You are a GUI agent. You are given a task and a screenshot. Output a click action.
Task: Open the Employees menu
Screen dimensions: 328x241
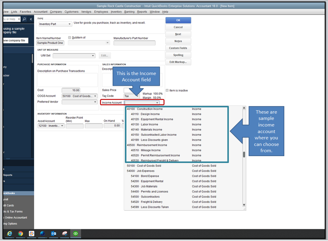tap(101, 12)
